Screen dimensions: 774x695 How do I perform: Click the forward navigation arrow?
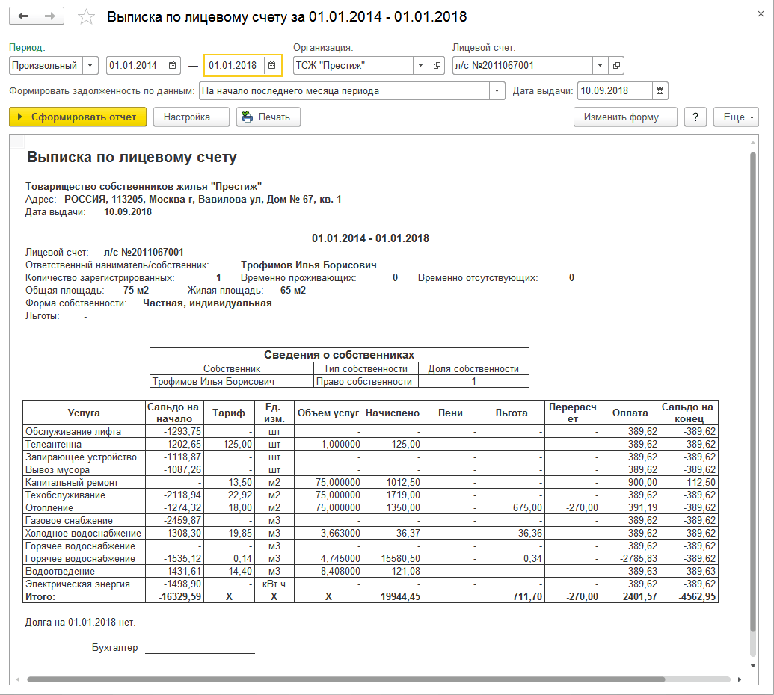click(x=50, y=16)
